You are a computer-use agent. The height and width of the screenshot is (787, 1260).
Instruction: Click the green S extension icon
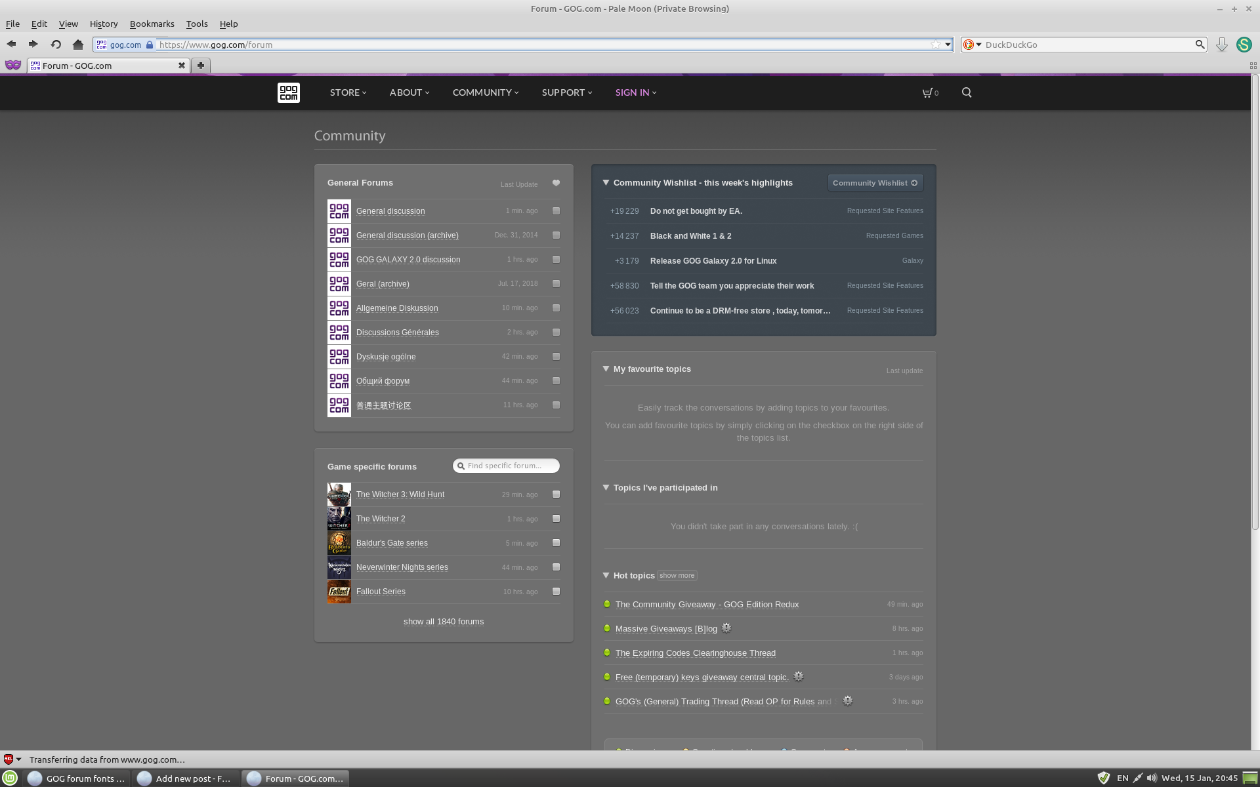(x=1244, y=45)
